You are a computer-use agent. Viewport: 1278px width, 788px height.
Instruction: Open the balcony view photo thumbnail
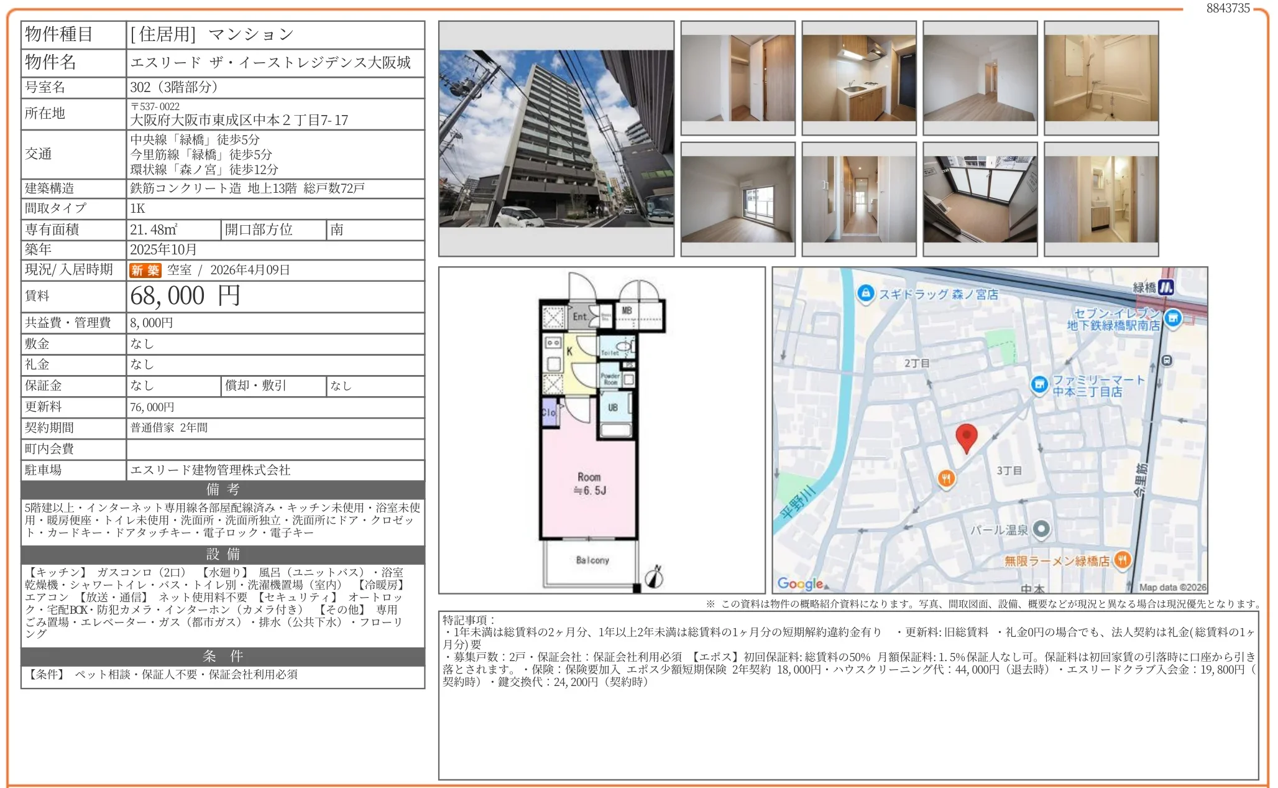980,199
